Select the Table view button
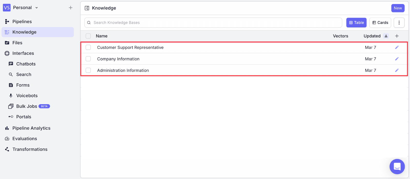 [x=356, y=22]
